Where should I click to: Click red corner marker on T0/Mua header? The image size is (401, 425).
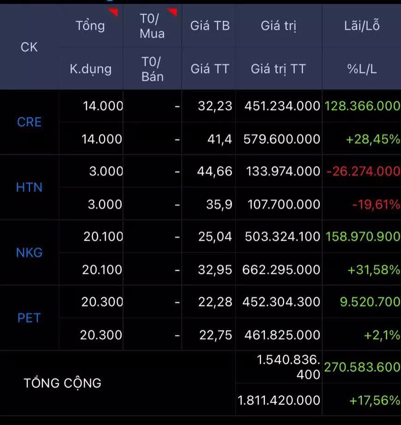coord(172,12)
